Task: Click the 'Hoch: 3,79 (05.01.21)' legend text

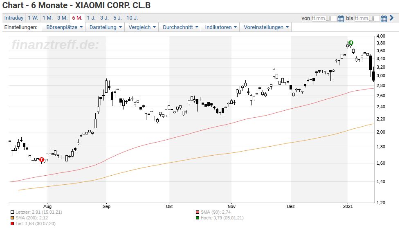Action: click(222, 218)
